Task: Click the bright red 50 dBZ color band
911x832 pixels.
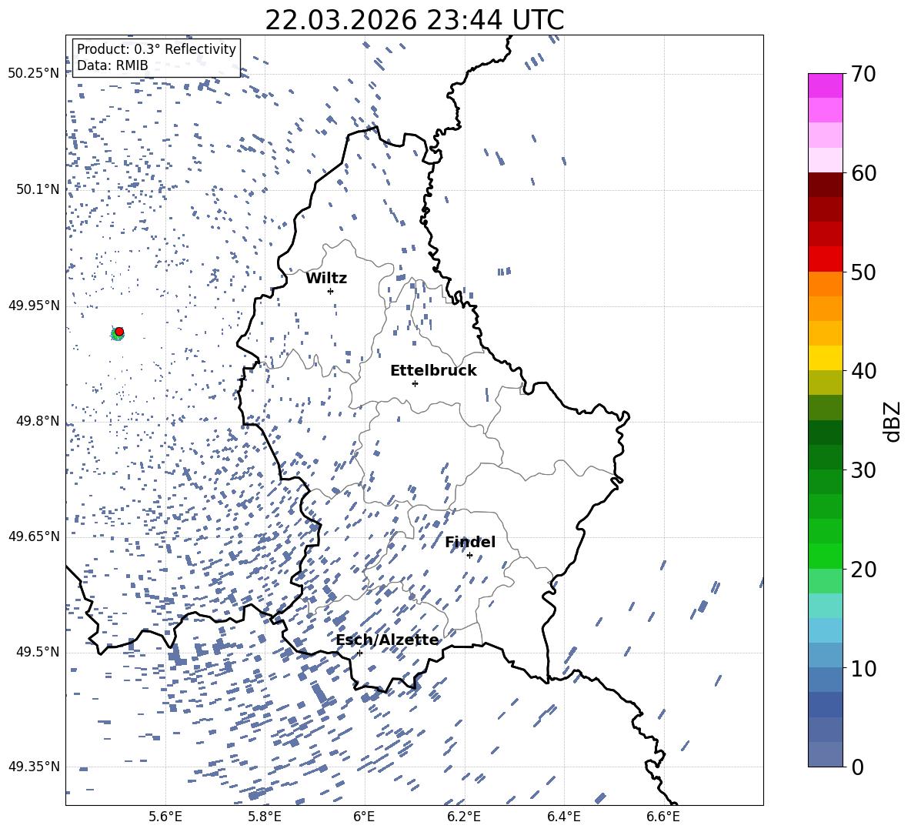Action: pos(825,259)
